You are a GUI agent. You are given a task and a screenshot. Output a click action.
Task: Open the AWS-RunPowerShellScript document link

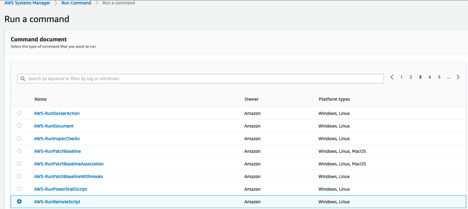[61, 189]
